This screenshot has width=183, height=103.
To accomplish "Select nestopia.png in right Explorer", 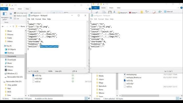I will click(x=131, y=74).
